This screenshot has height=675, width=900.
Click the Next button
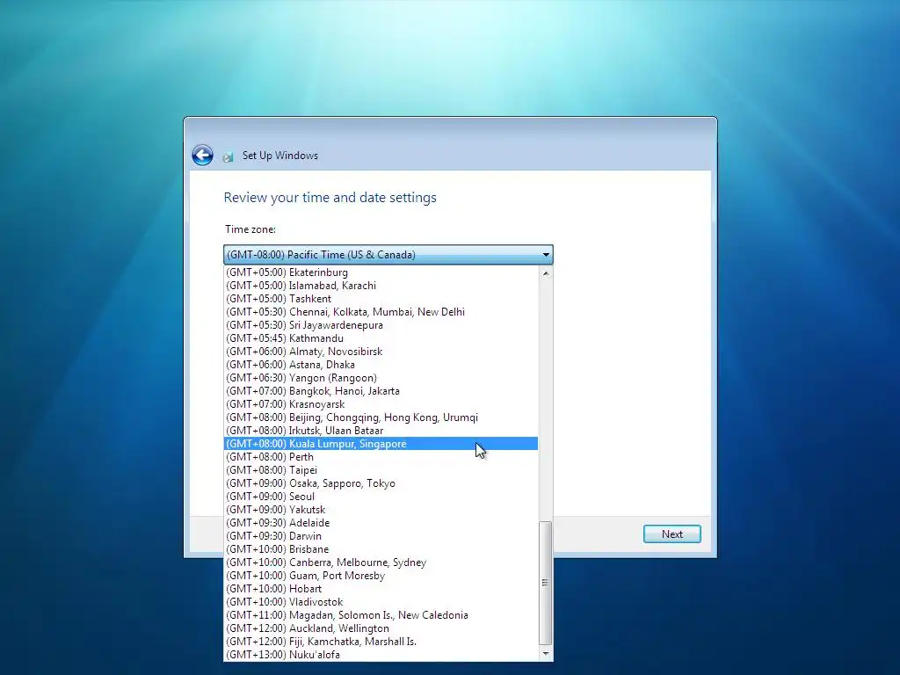[672, 533]
